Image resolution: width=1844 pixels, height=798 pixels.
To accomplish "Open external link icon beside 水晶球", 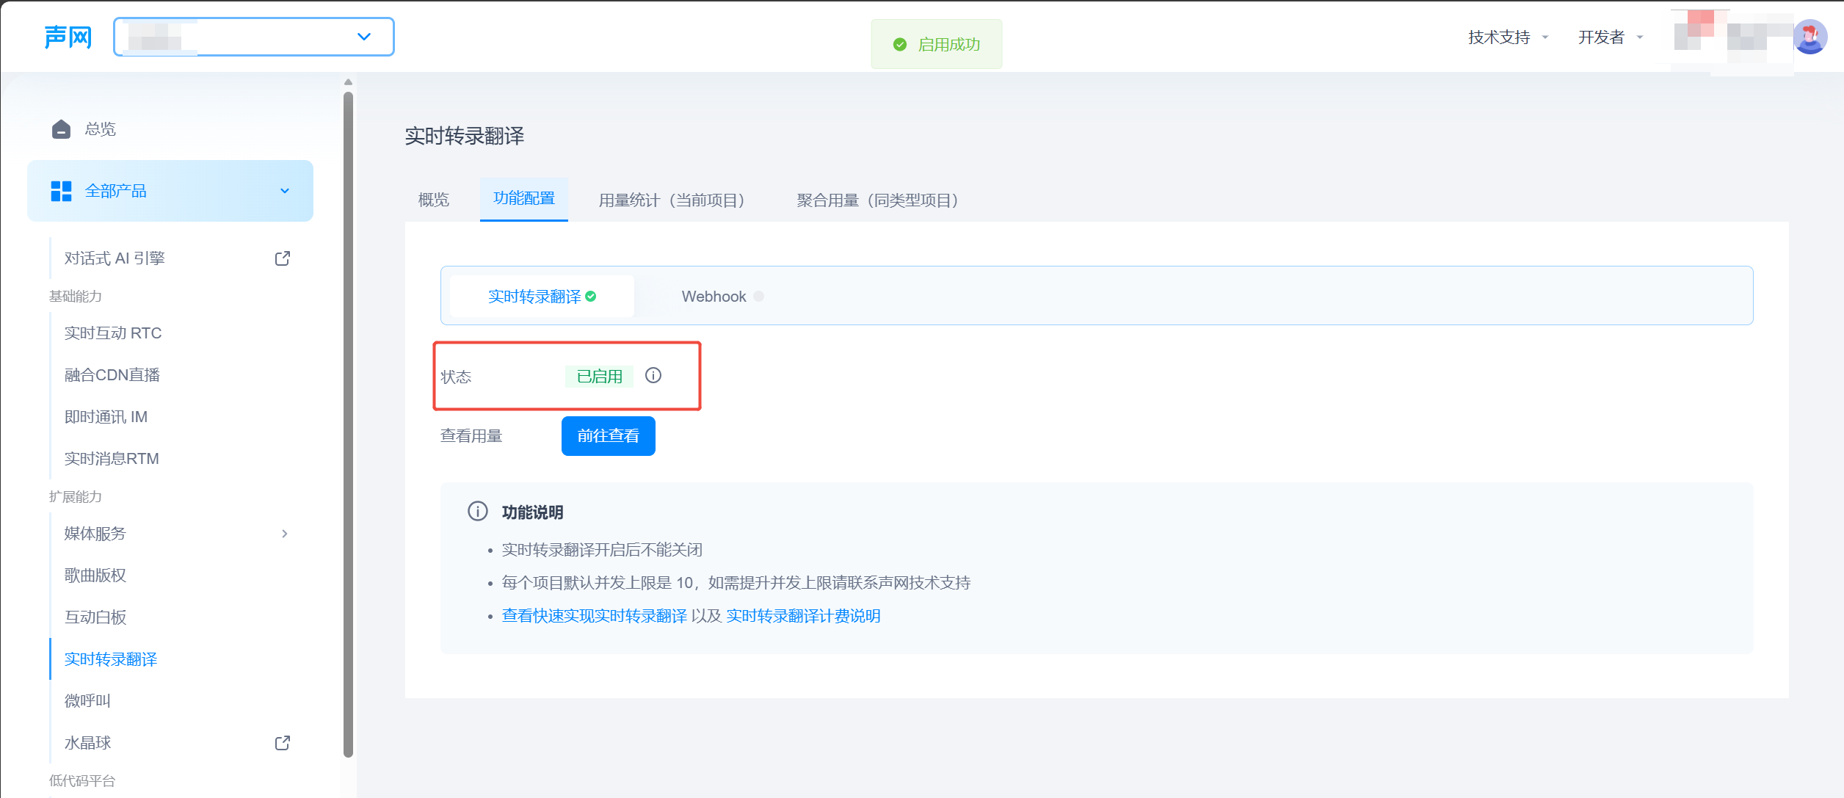I will (283, 743).
